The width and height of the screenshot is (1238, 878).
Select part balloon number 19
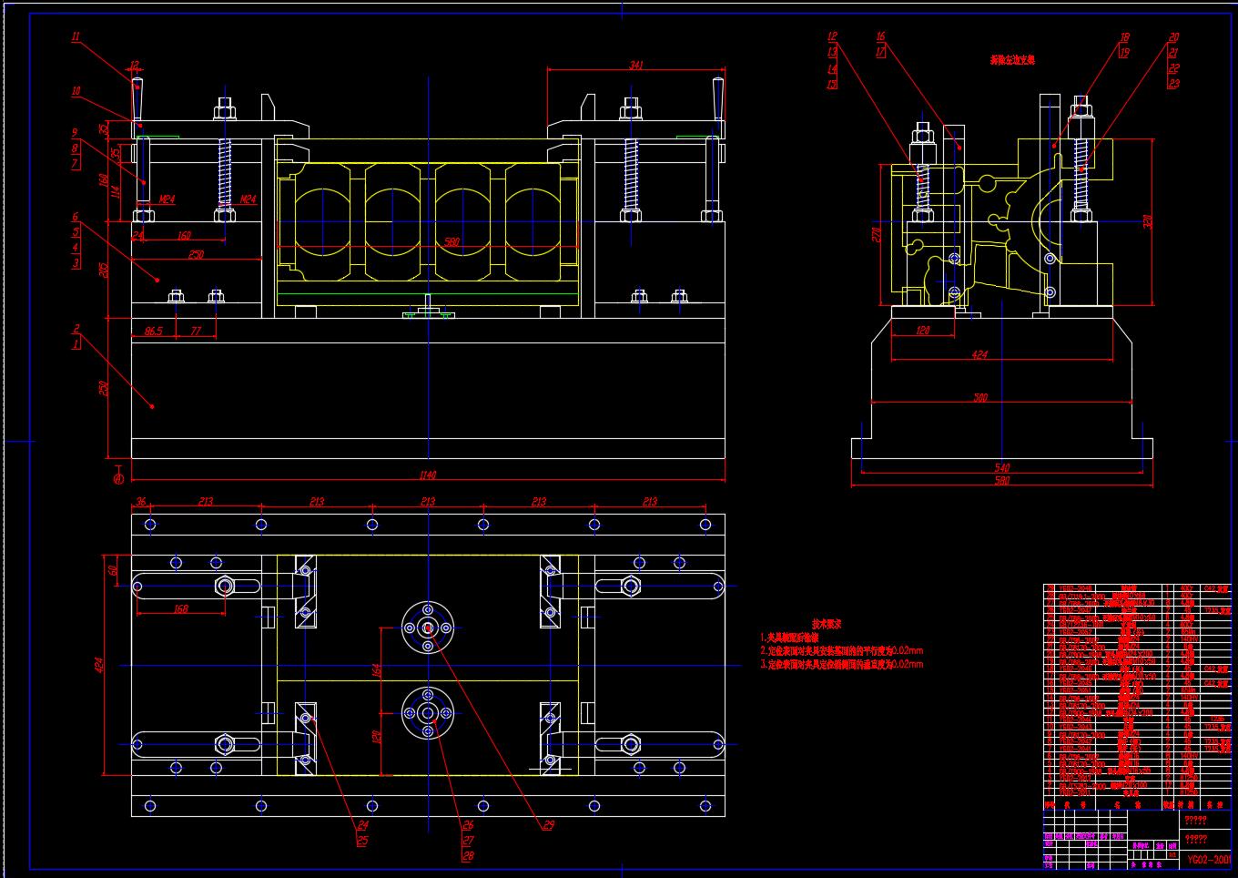tap(1124, 53)
